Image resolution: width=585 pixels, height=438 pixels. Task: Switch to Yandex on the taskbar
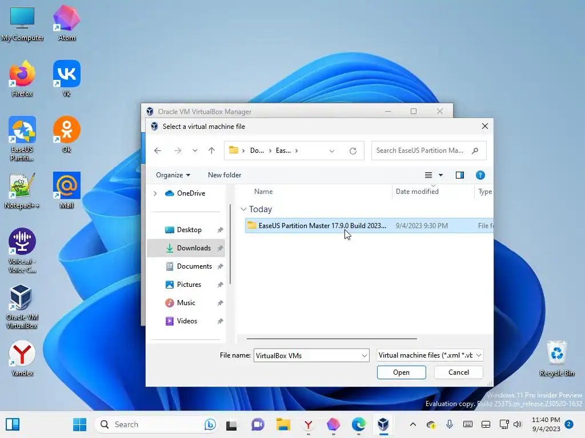click(x=308, y=424)
